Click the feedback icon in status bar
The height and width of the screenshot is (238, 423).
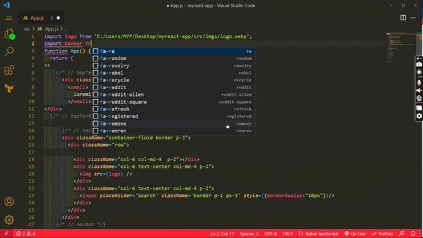[x=402, y=233]
